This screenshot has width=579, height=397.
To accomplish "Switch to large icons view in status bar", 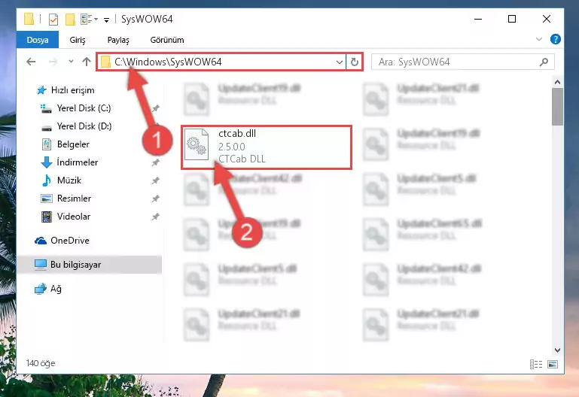I will (553, 364).
